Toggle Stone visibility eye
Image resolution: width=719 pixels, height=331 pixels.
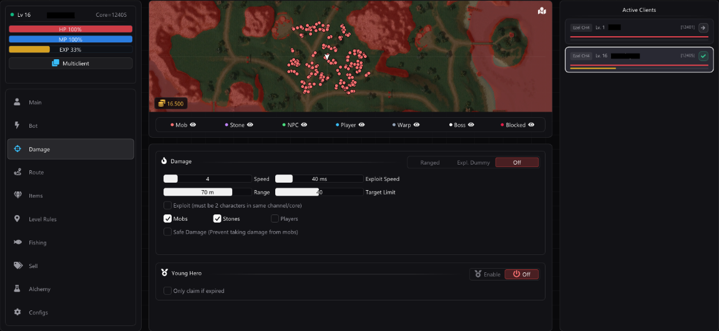coord(250,125)
